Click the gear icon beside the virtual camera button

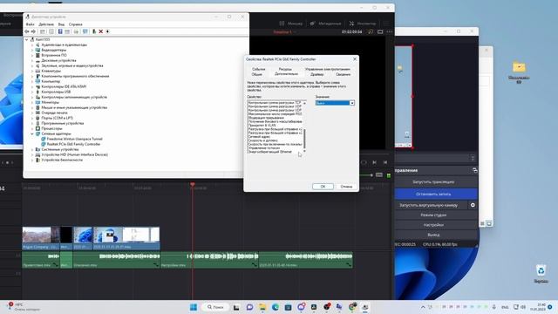[x=473, y=205]
